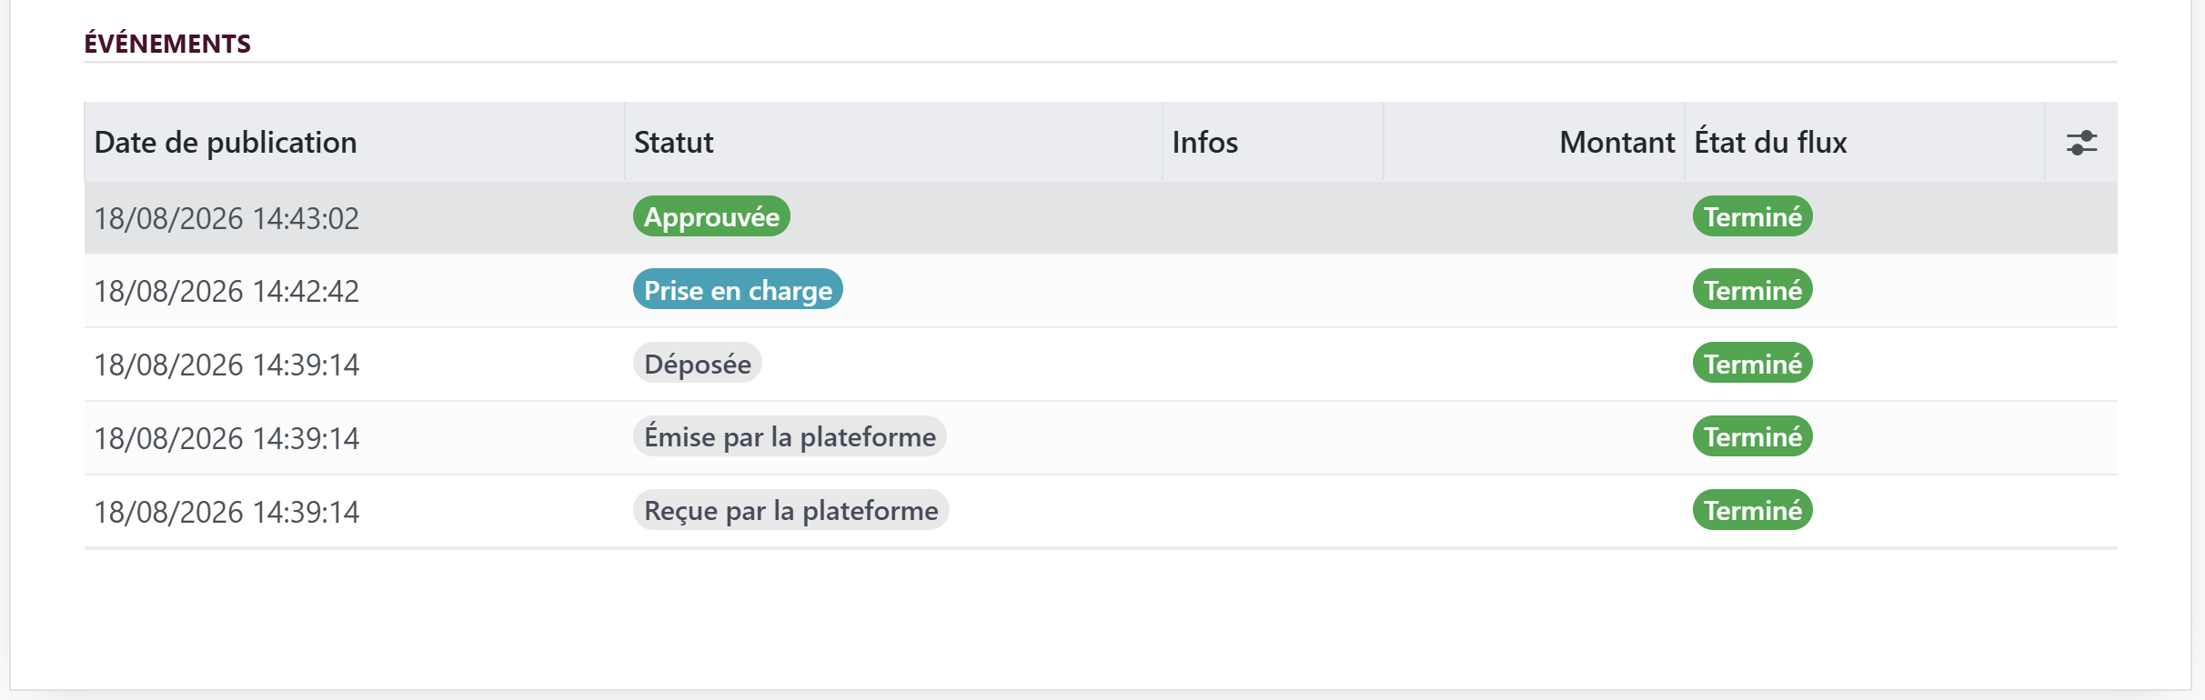Click Émise par la plateforme badge
The image size is (2205, 700).
(x=790, y=436)
